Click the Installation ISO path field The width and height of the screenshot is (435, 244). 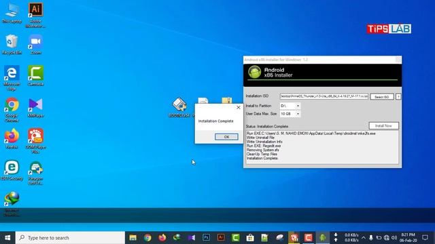(324, 96)
